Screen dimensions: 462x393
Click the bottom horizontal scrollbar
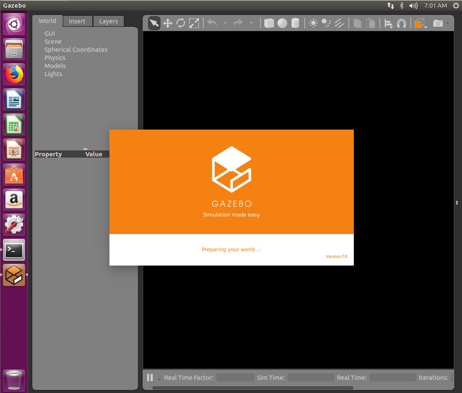click(253, 387)
